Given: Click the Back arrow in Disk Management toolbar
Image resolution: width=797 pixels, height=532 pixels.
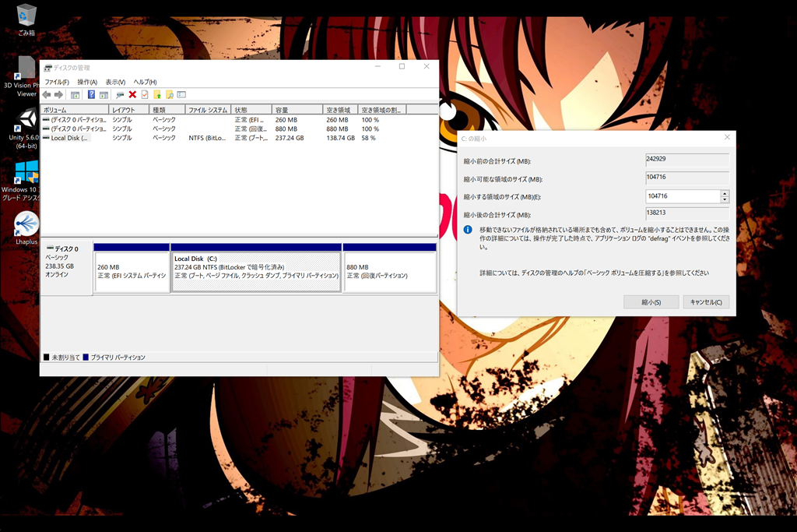Looking at the screenshot, I should pos(47,94).
